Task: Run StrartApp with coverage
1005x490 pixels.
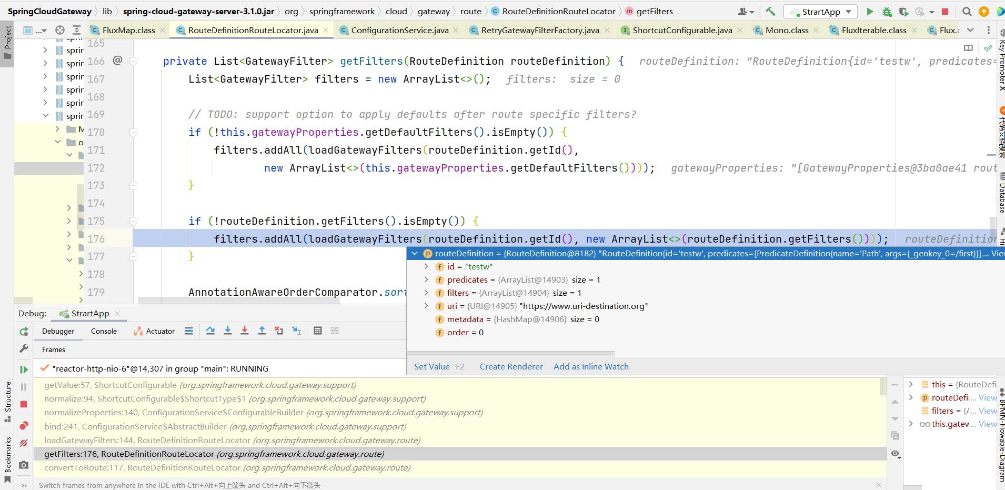Action: (904, 11)
